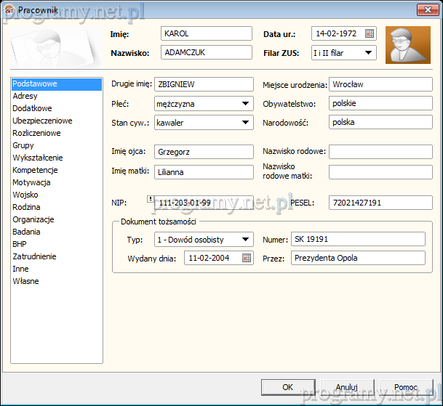Go to the Zatrudnienie section

pyautogui.click(x=34, y=256)
